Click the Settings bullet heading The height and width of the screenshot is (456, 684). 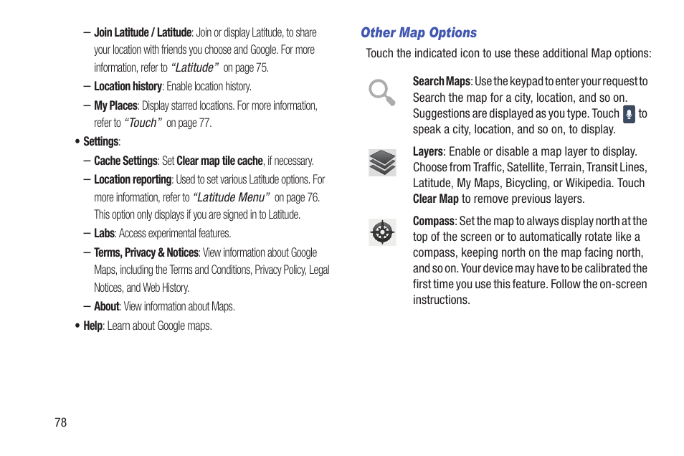pos(101,141)
